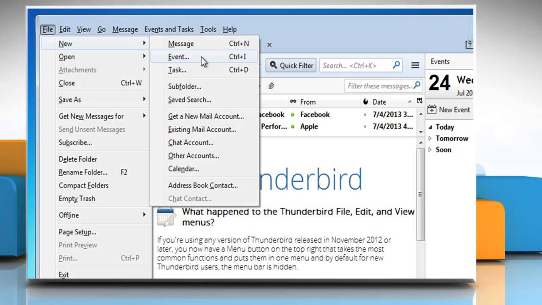Select Other Accounts... in the submenu

tap(205, 155)
